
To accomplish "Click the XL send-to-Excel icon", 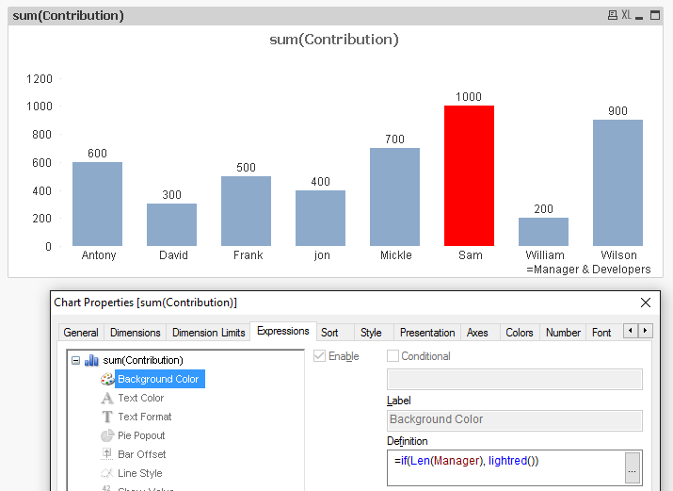I will pos(626,16).
